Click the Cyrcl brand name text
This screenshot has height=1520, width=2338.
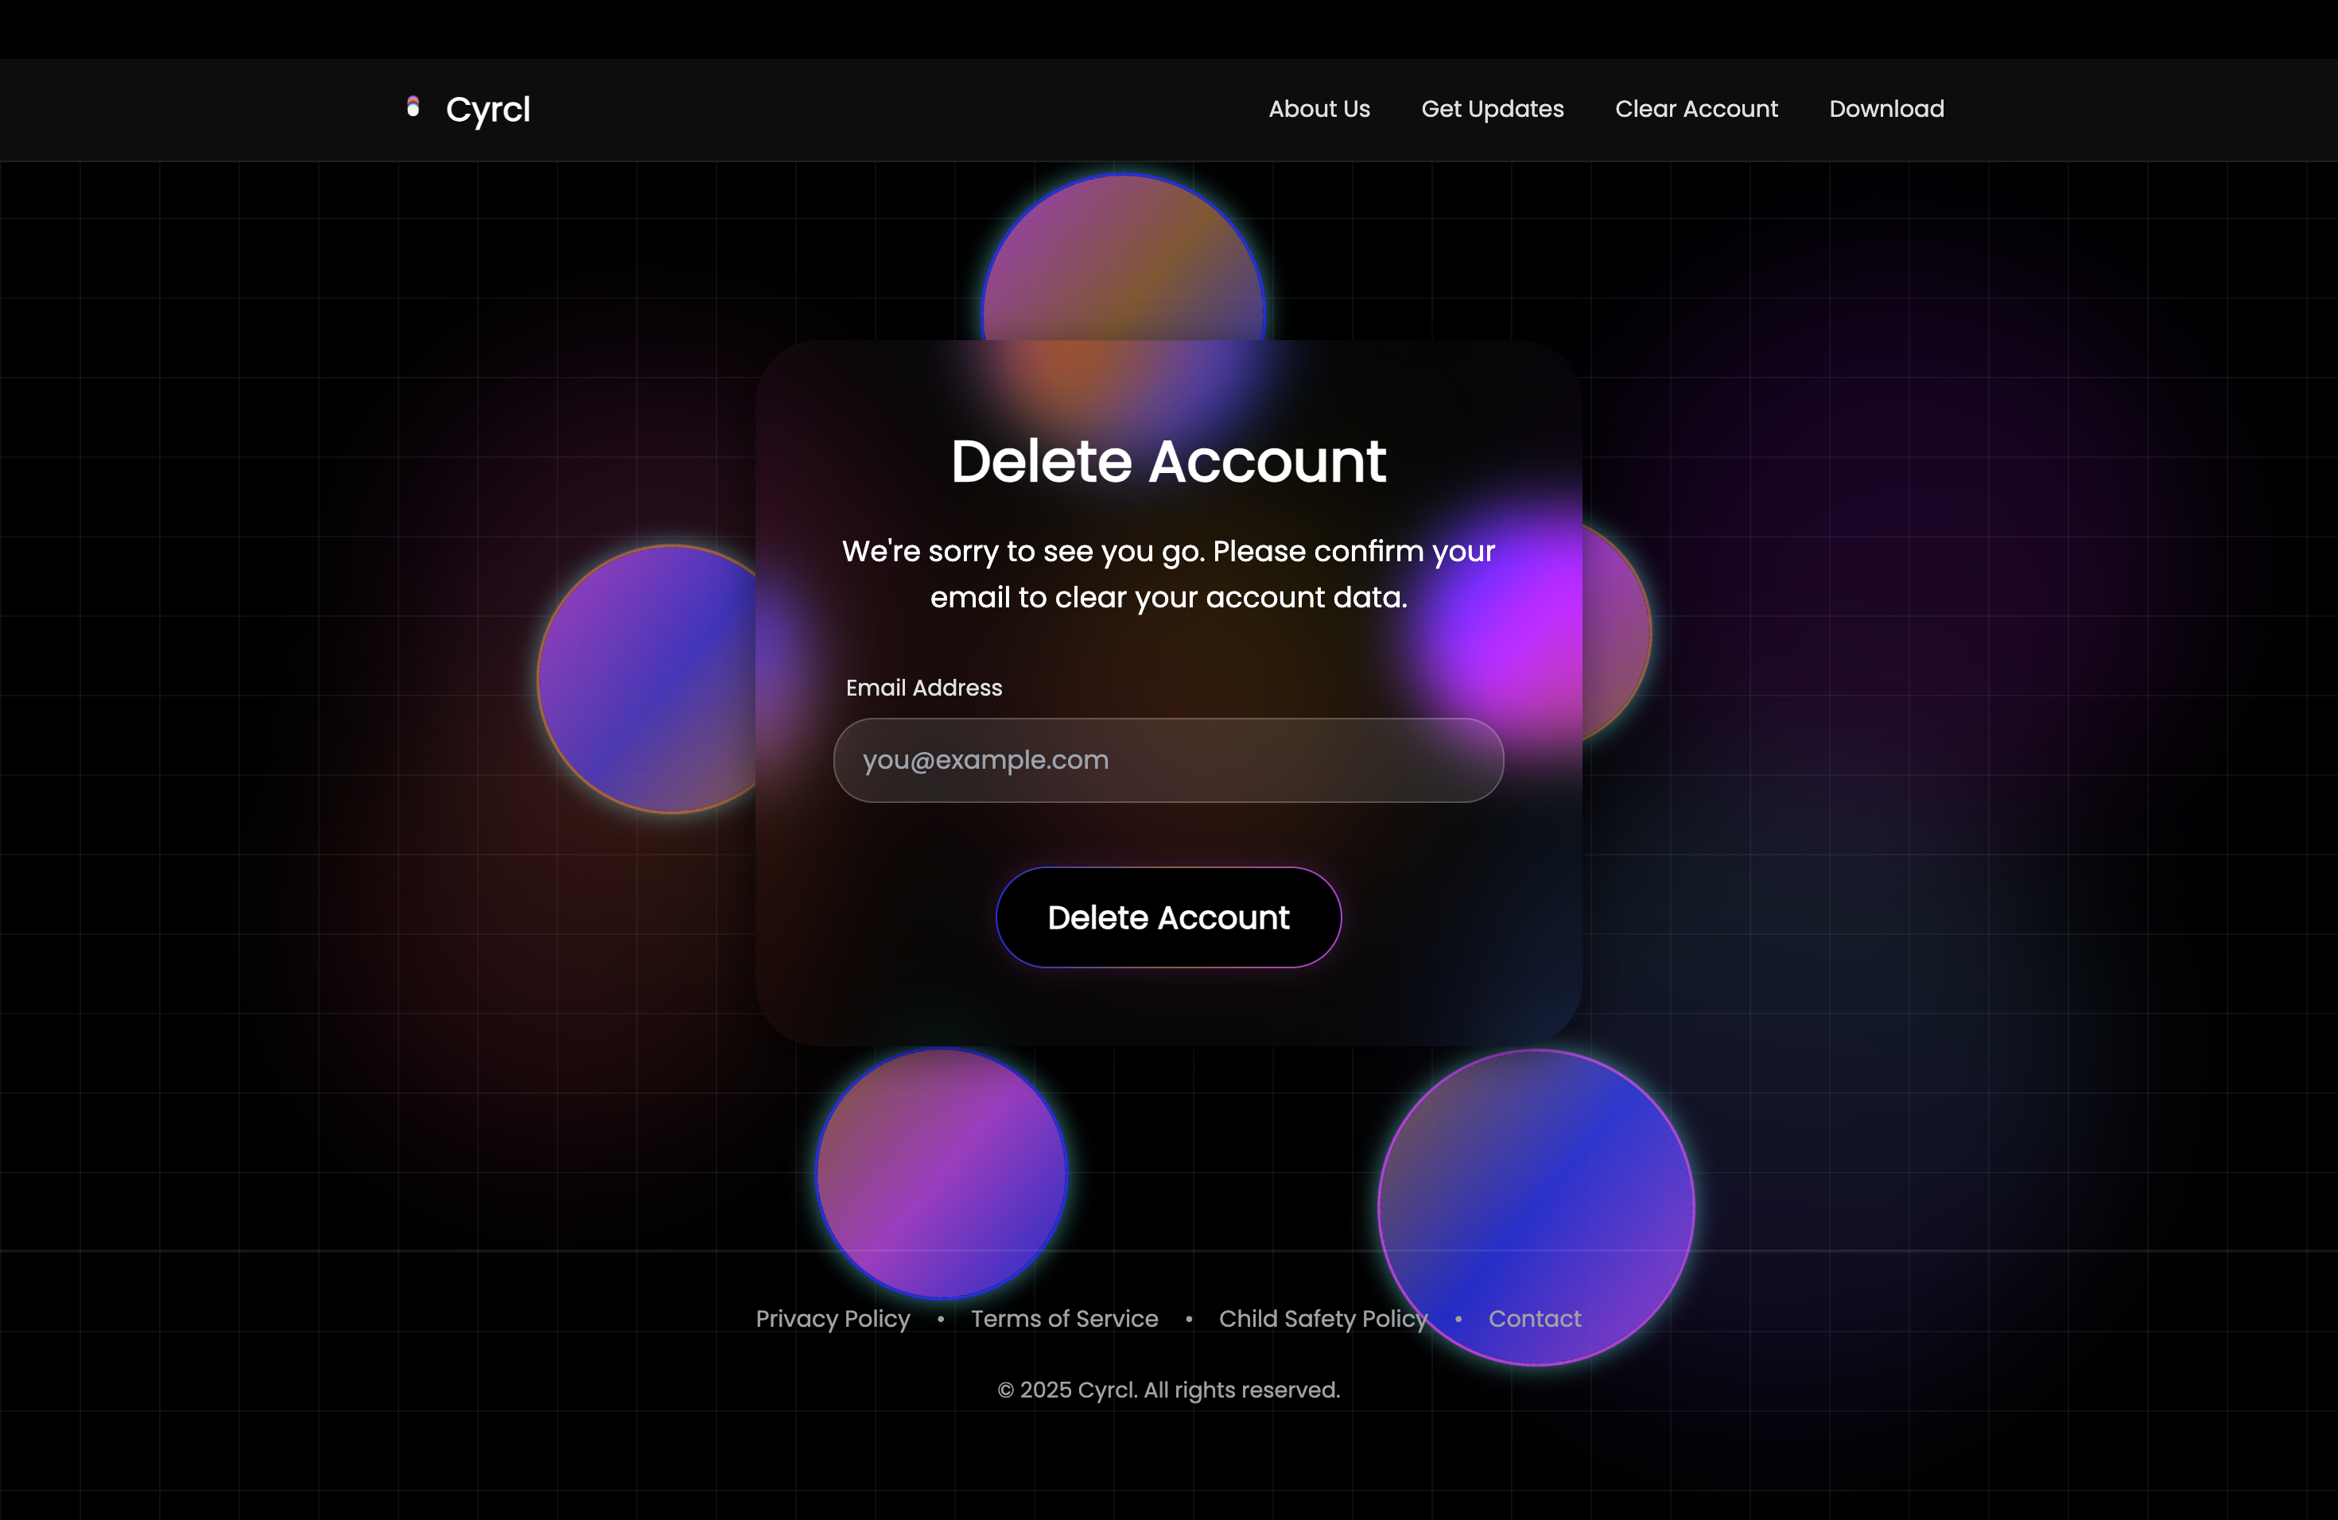tap(488, 109)
